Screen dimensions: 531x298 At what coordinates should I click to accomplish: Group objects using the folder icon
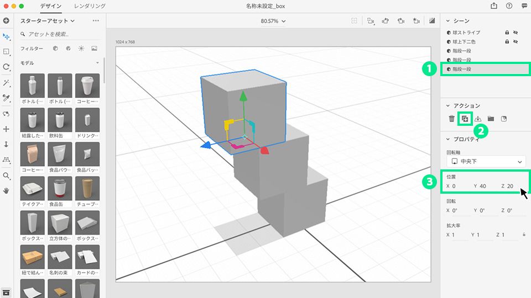491,119
